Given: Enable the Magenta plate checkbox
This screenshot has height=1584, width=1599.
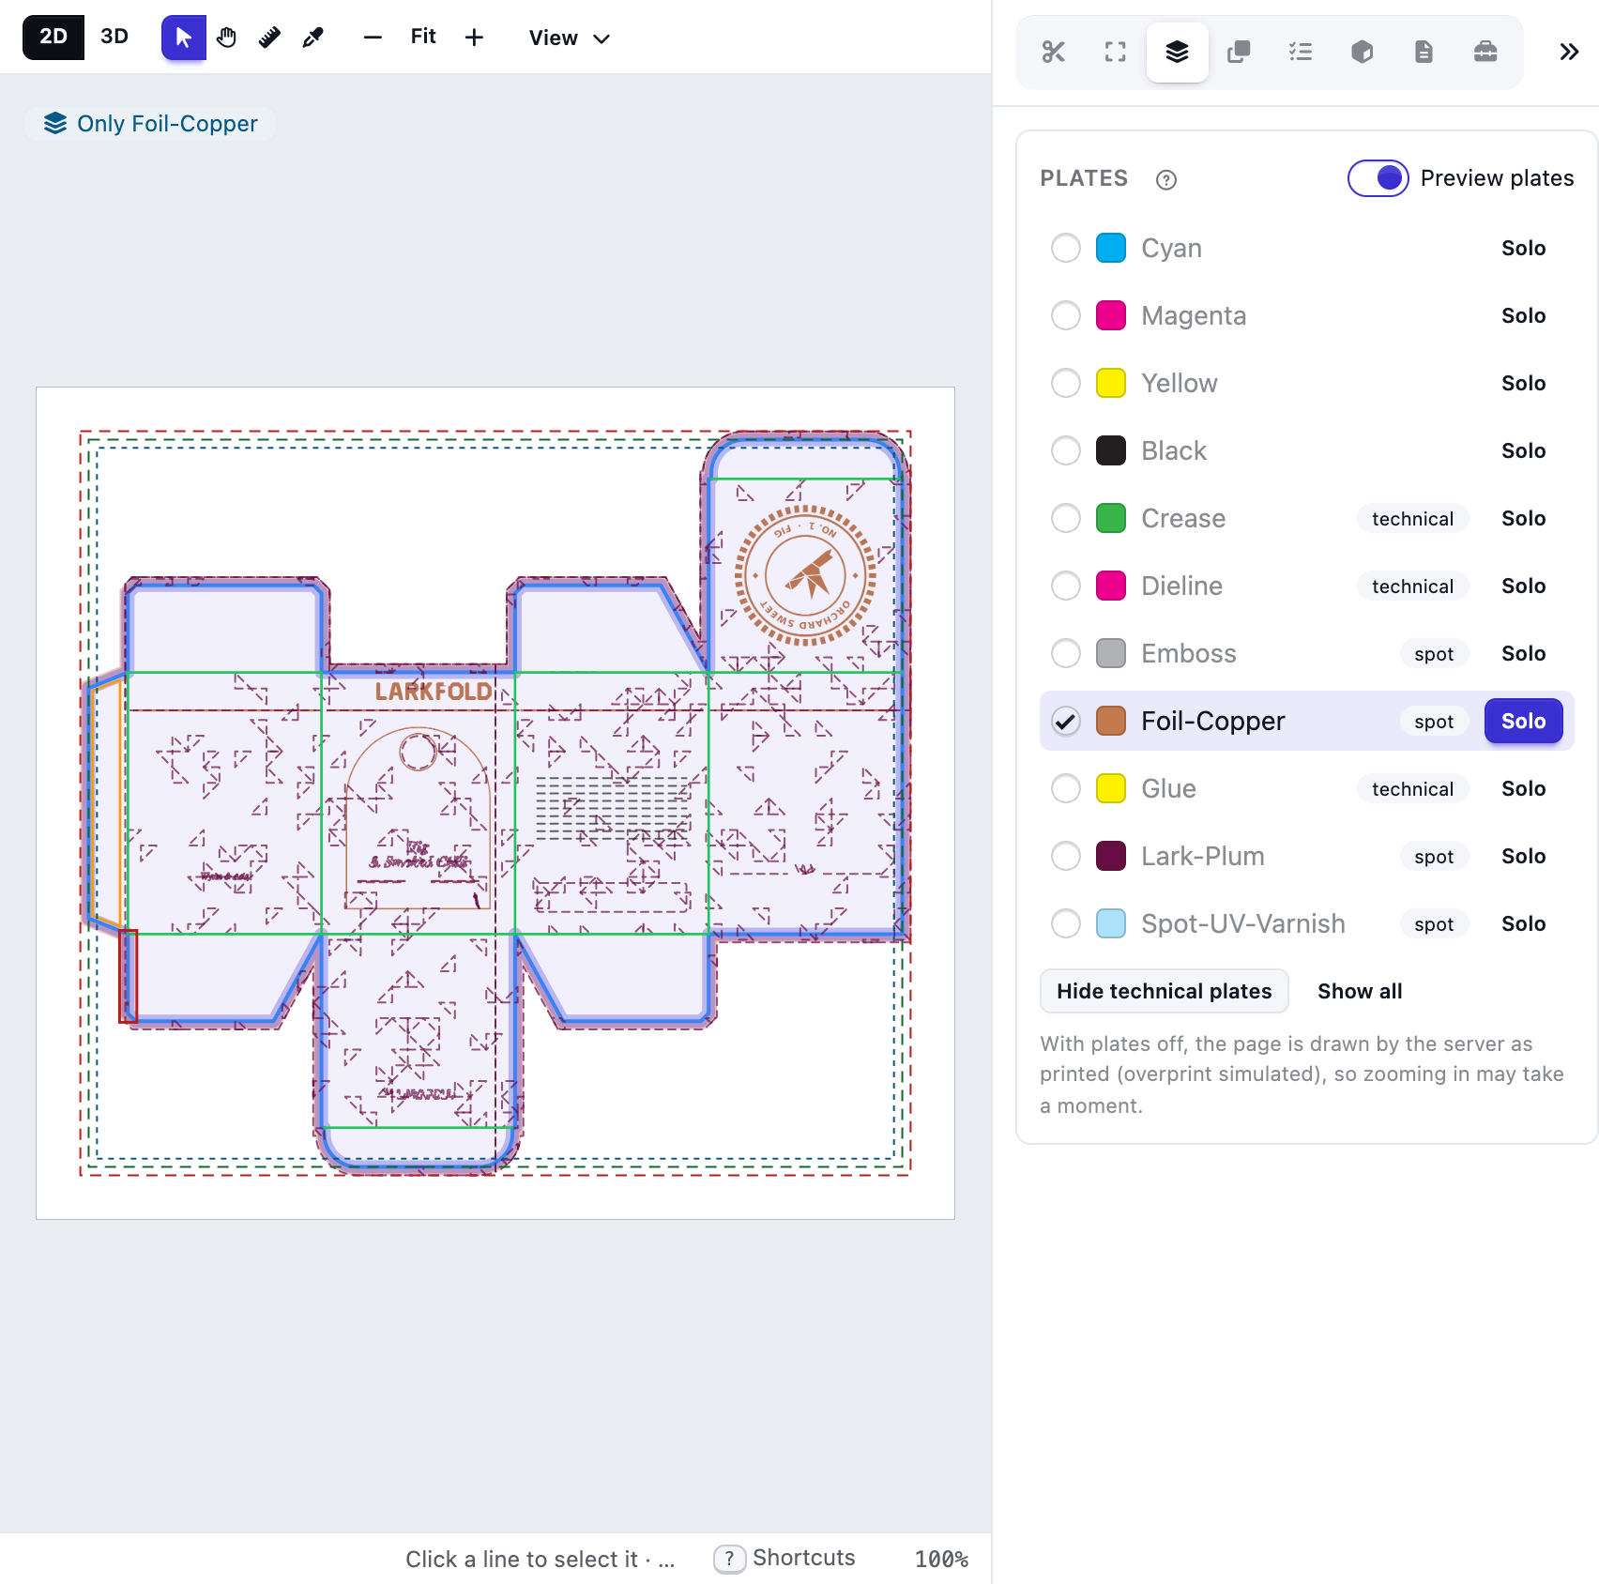Looking at the screenshot, I should point(1066,315).
